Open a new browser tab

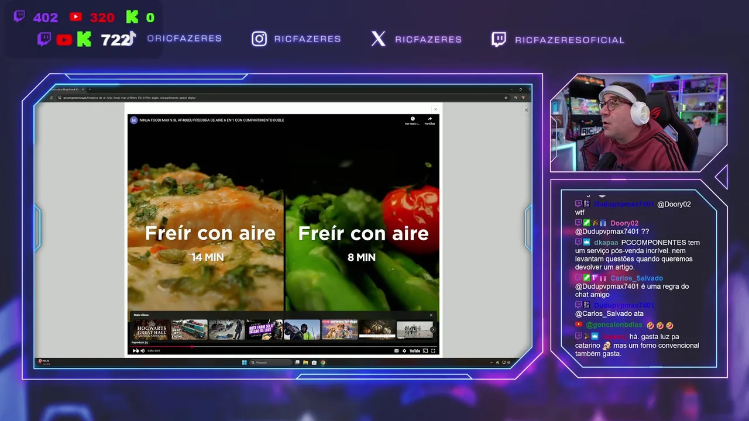[90, 89]
